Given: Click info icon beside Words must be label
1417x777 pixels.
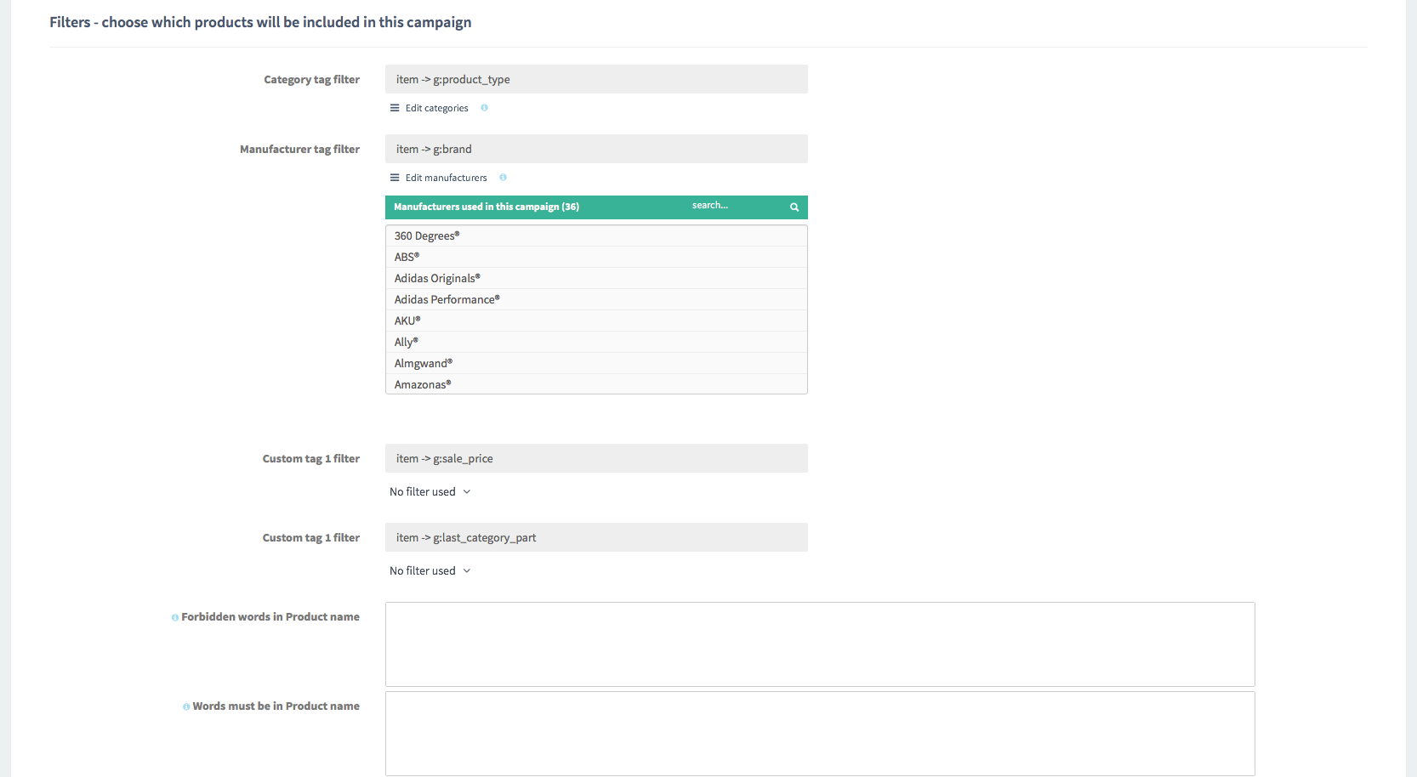Looking at the screenshot, I should tap(186, 706).
